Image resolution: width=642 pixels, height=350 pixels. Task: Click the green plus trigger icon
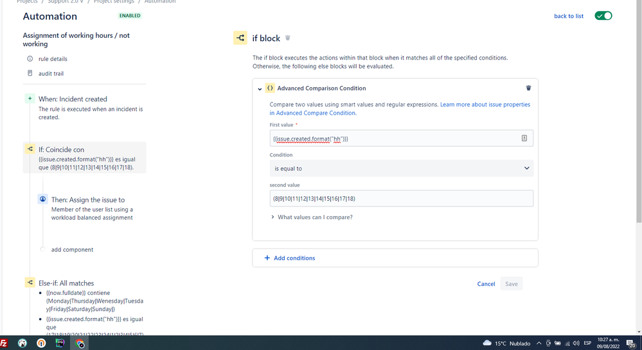coord(30,99)
